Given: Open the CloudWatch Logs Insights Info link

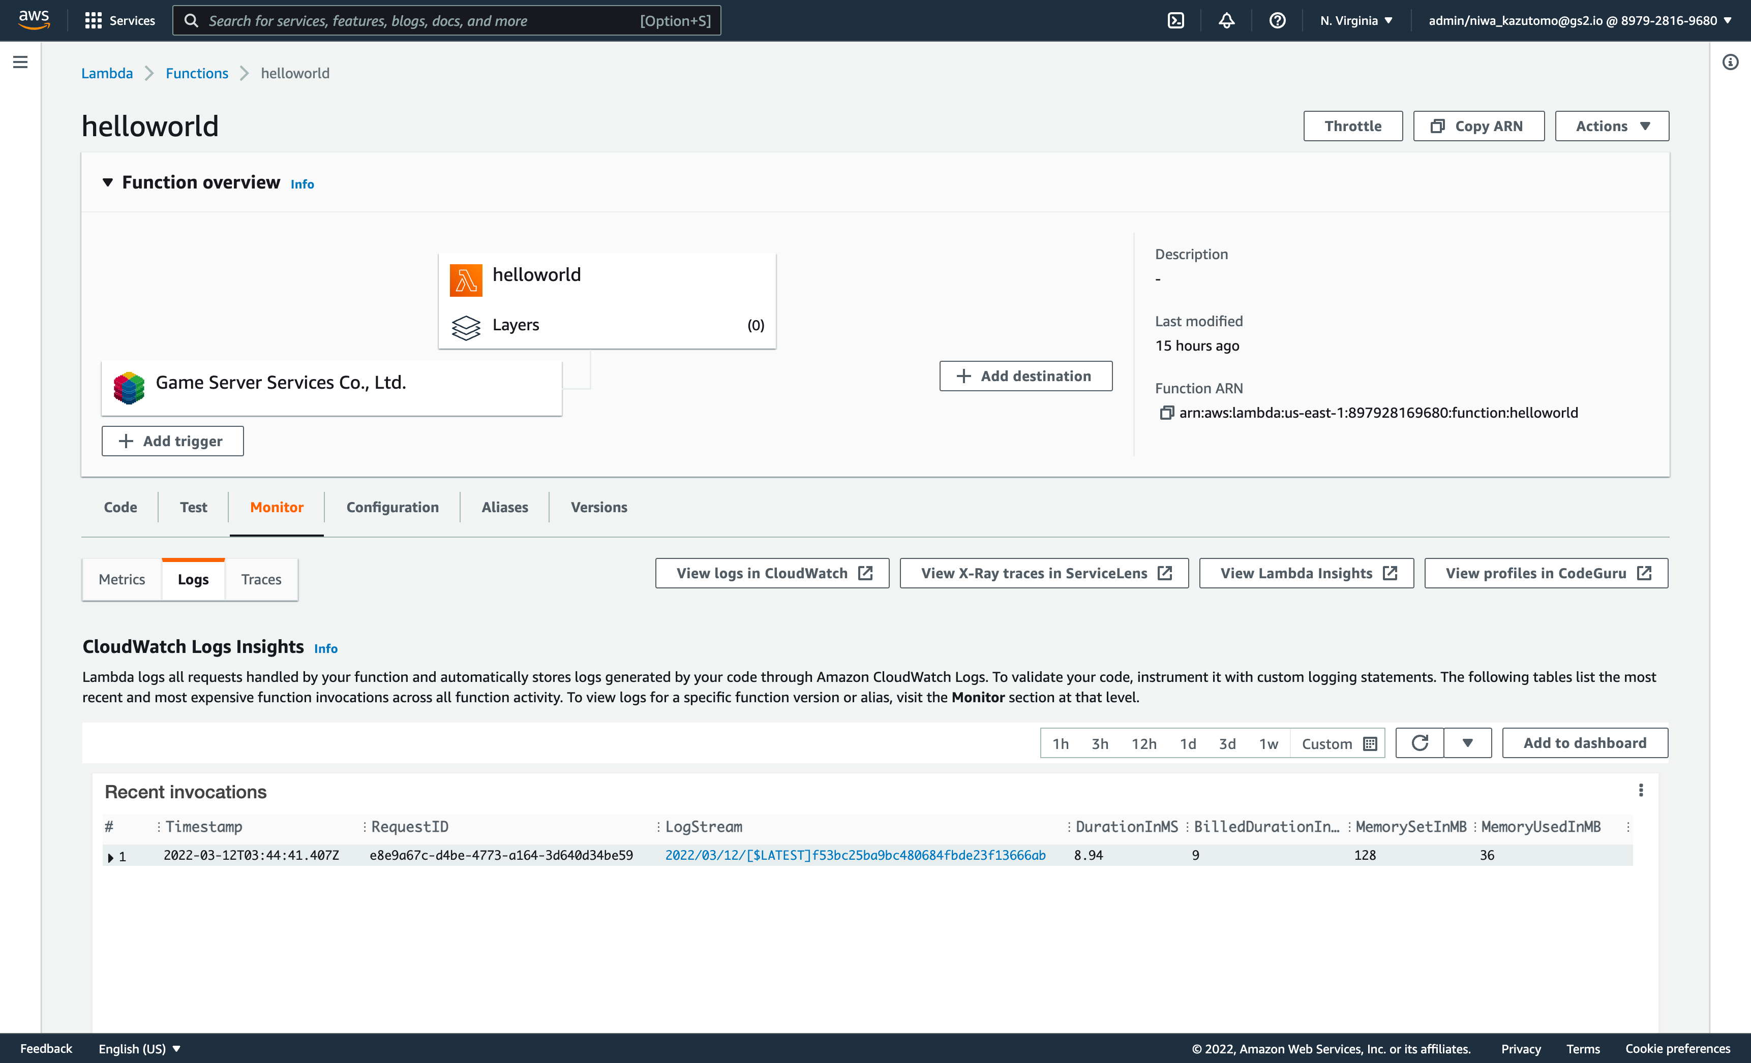Looking at the screenshot, I should 325,648.
